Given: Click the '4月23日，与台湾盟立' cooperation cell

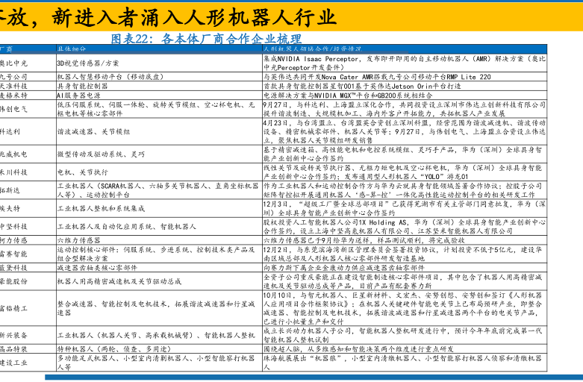Looking at the screenshot, I should coord(405,131).
